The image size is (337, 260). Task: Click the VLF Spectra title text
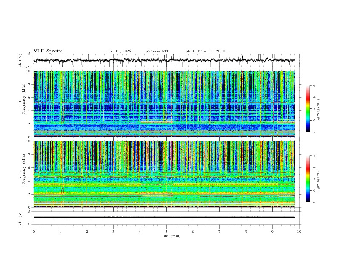point(48,51)
